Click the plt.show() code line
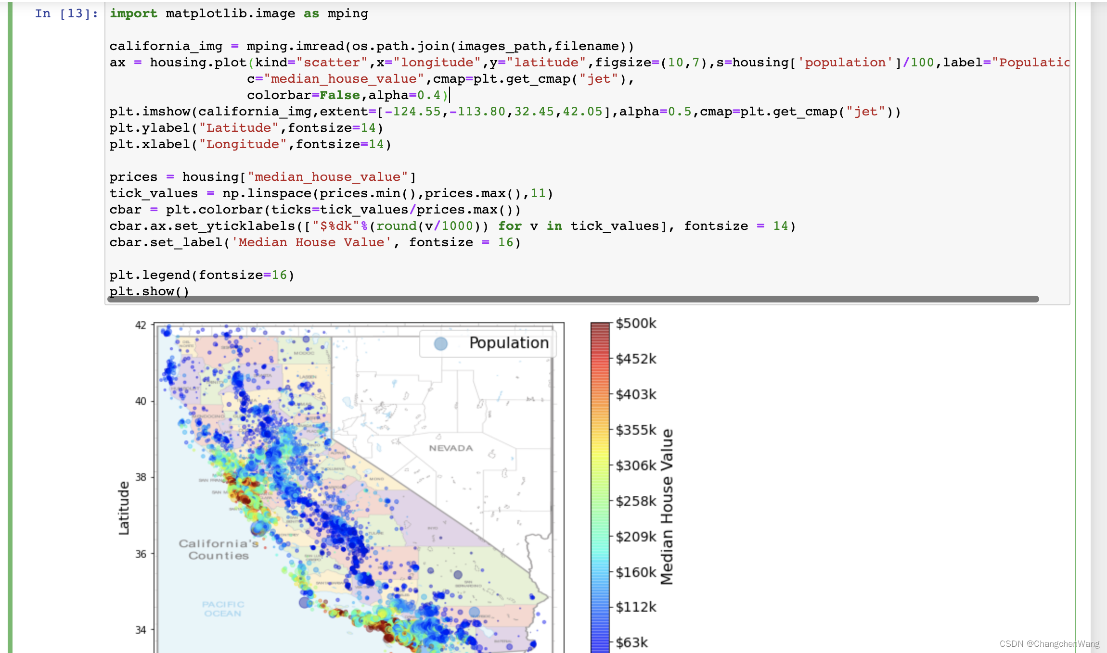This screenshot has height=653, width=1107. (x=149, y=291)
